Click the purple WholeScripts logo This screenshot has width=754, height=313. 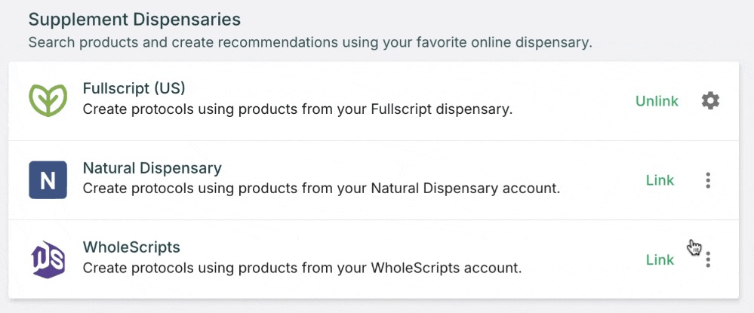click(x=48, y=259)
